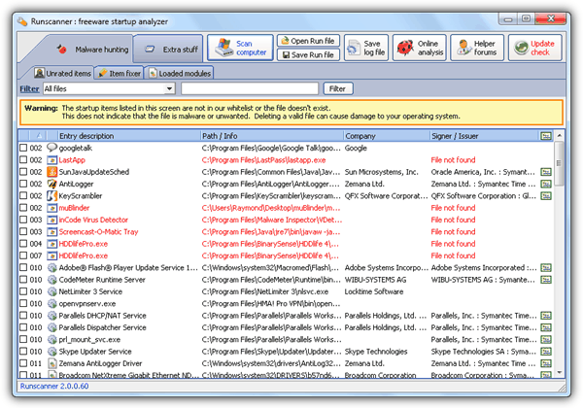This screenshot has height=408, width=583.
Task: Click the googletalk speech bubble icon
Action: click(51, 148)
